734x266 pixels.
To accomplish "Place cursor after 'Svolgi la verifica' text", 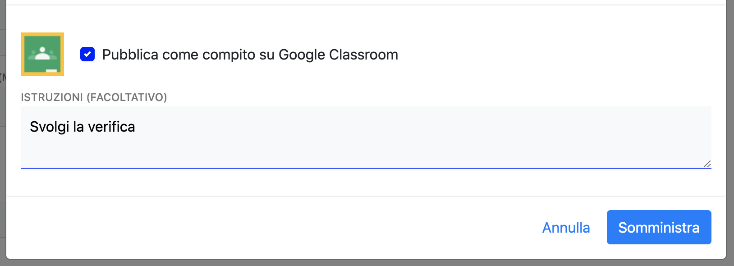I will click(x=136, y=127).
